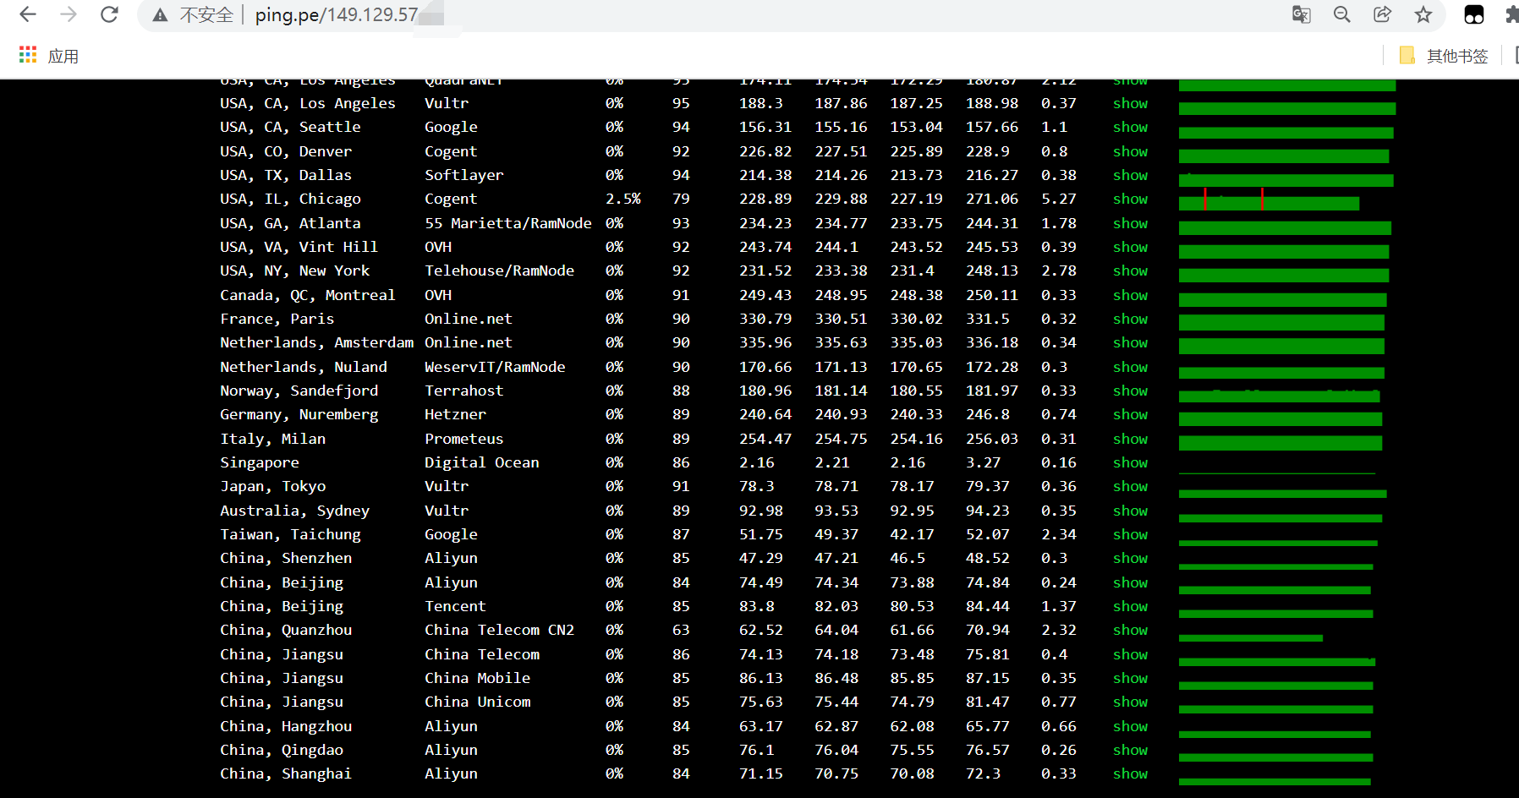1519x798 pixels.
Task: Click show for Dallas Softlayer row
Action: coord(1130,175)
